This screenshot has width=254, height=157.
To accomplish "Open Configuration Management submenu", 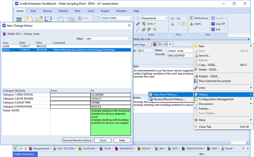I will click(224, 99).
